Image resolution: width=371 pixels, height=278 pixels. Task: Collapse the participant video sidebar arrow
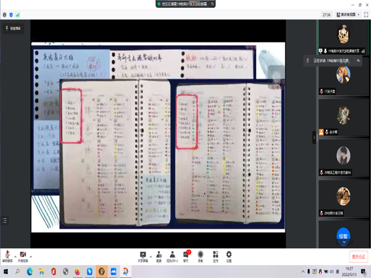tap(314, 137)
